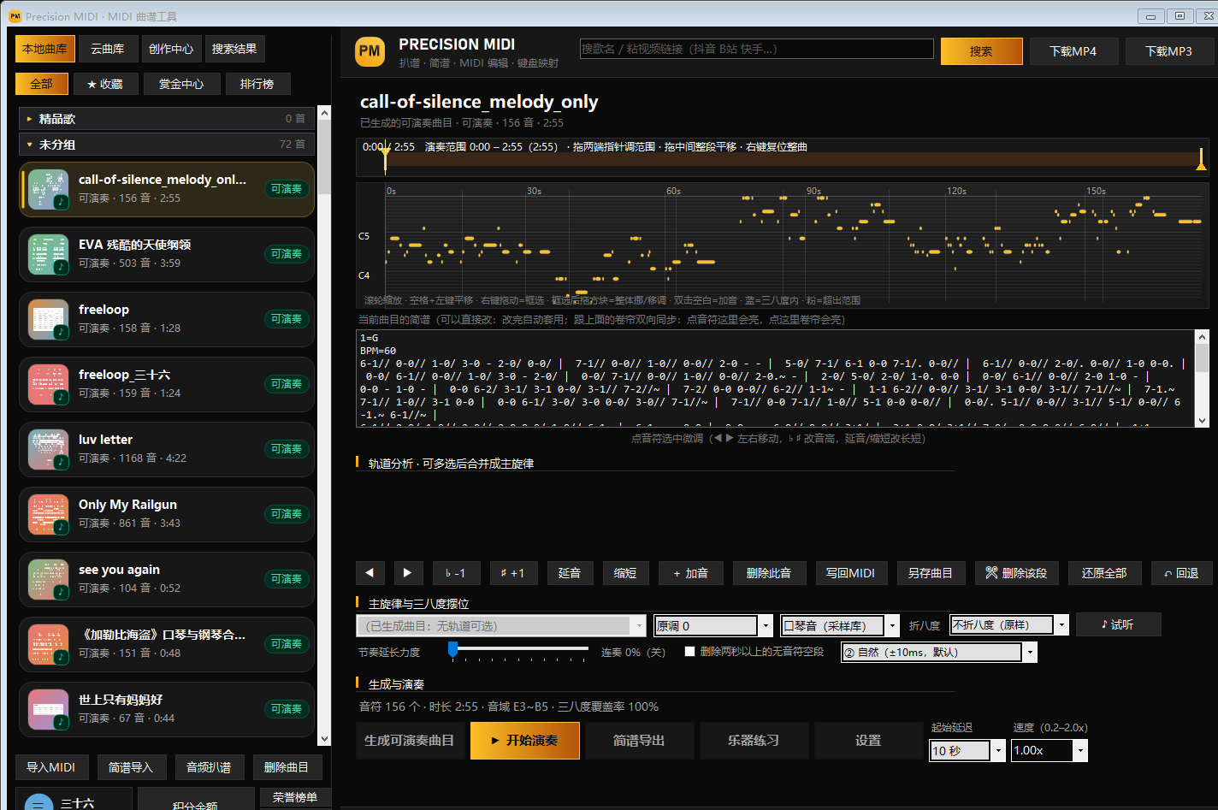Click the 搜索 button

(x=981, y=51)
